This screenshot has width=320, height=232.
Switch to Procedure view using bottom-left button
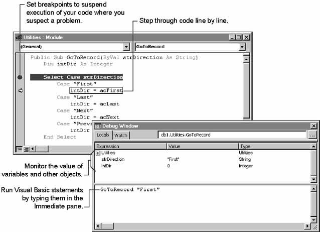[19, 149]
